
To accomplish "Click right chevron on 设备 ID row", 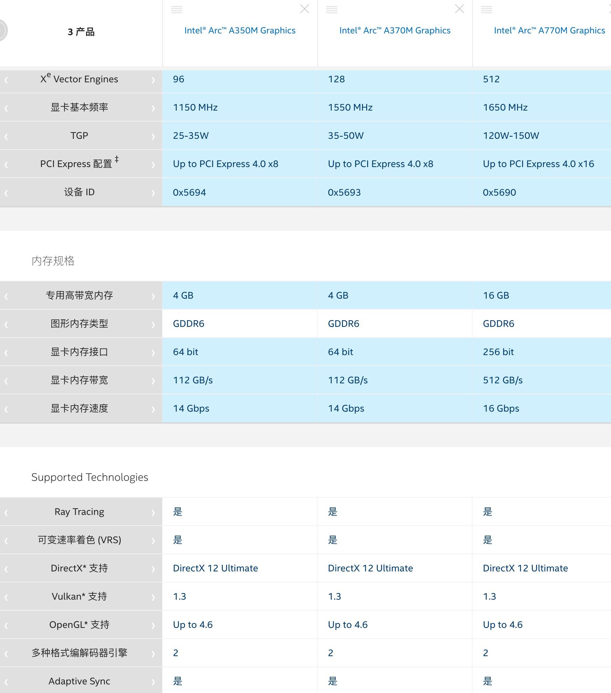I will pos(153,193).
